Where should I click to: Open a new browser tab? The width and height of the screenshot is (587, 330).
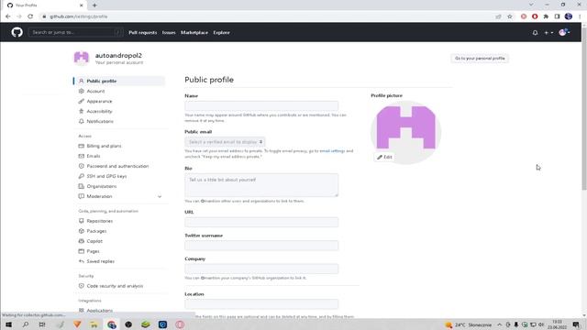point(94,5)
